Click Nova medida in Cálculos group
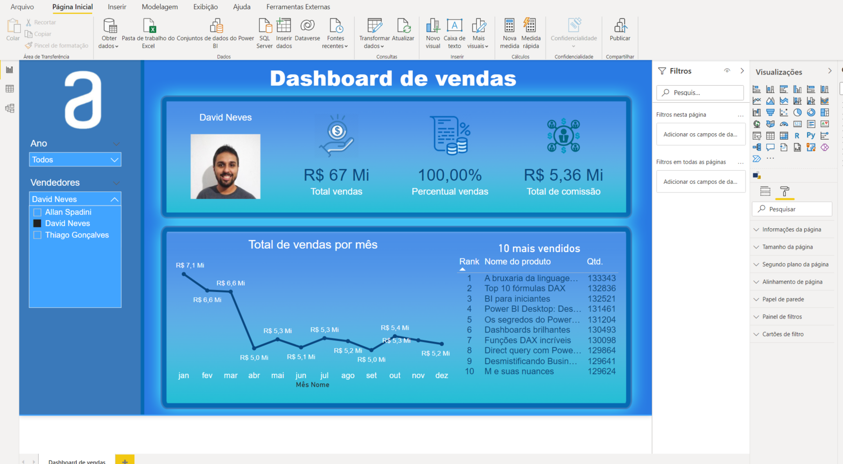 509,33
